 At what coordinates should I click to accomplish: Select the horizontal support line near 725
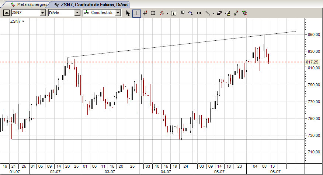[x=158, y=139]
